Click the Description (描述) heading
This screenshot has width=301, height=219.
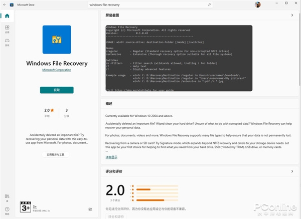click(x=109, y=104)
